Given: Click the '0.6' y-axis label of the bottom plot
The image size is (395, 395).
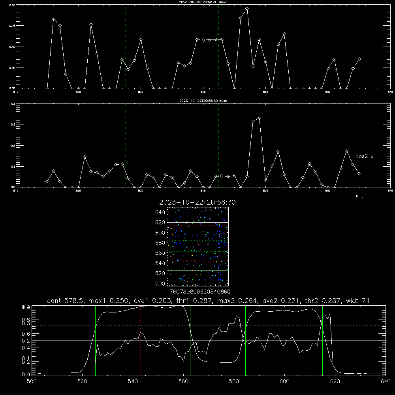Looking at the screenshot, I should tap(26, 334).
